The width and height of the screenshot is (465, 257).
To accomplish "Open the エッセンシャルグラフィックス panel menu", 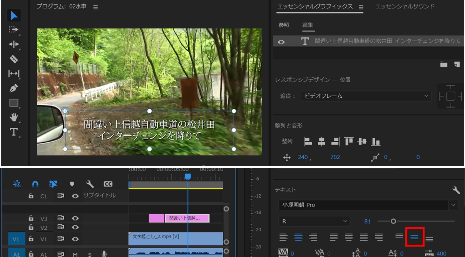I will click(361, 7).
